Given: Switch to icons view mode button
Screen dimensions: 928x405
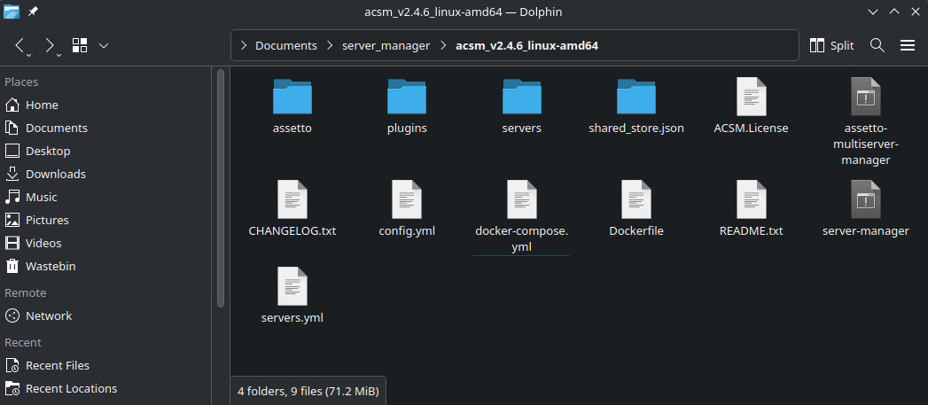Looking at the screenshot, I should 80,45.
